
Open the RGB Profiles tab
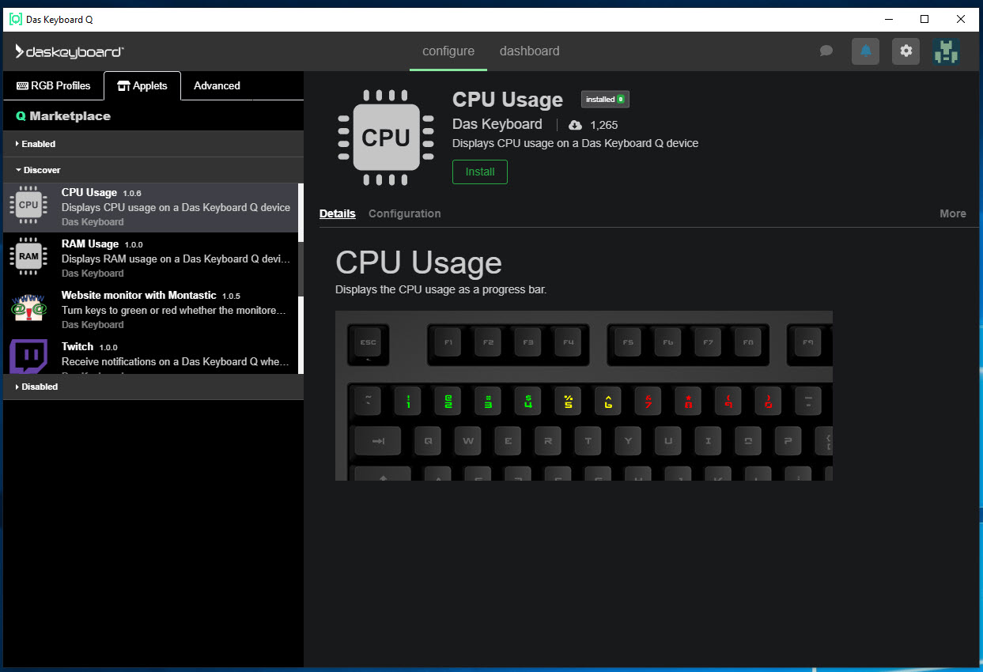point(54,85)
